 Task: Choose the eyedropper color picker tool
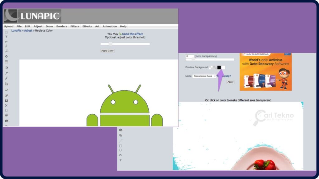pyautogui.click(x=6, y=73)
